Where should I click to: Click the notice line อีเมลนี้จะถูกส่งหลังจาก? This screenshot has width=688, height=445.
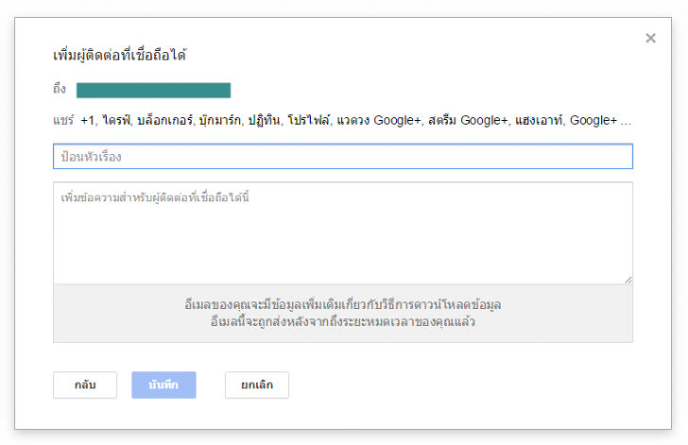(343, 321)
